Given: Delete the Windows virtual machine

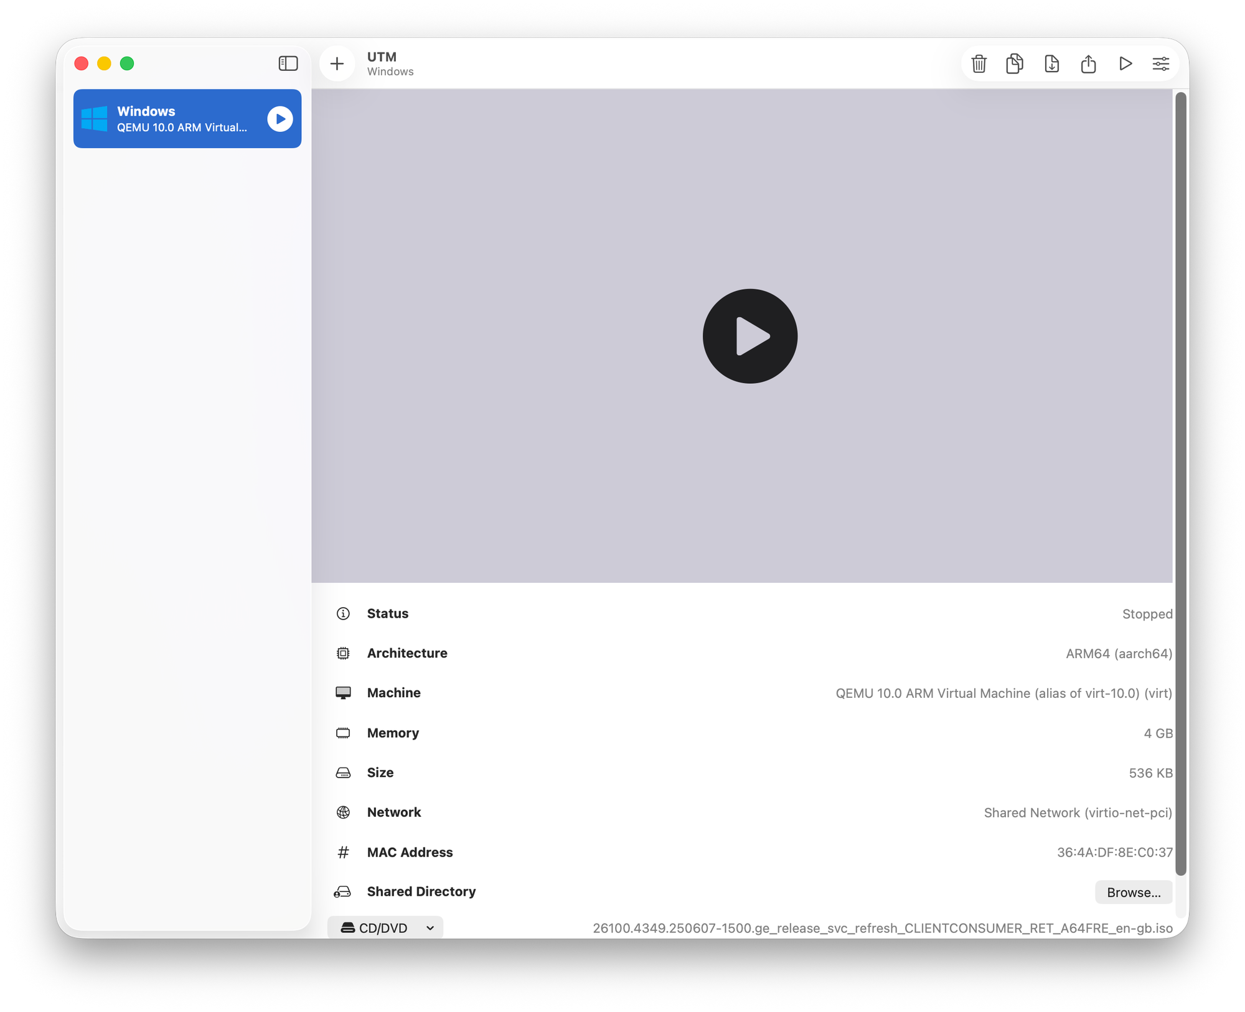Looking at the screenshot, I should [979, 63].
